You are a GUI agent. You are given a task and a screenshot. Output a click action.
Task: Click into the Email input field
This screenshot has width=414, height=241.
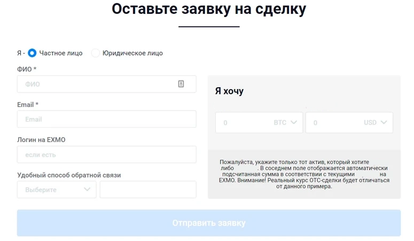click(106, 119)
